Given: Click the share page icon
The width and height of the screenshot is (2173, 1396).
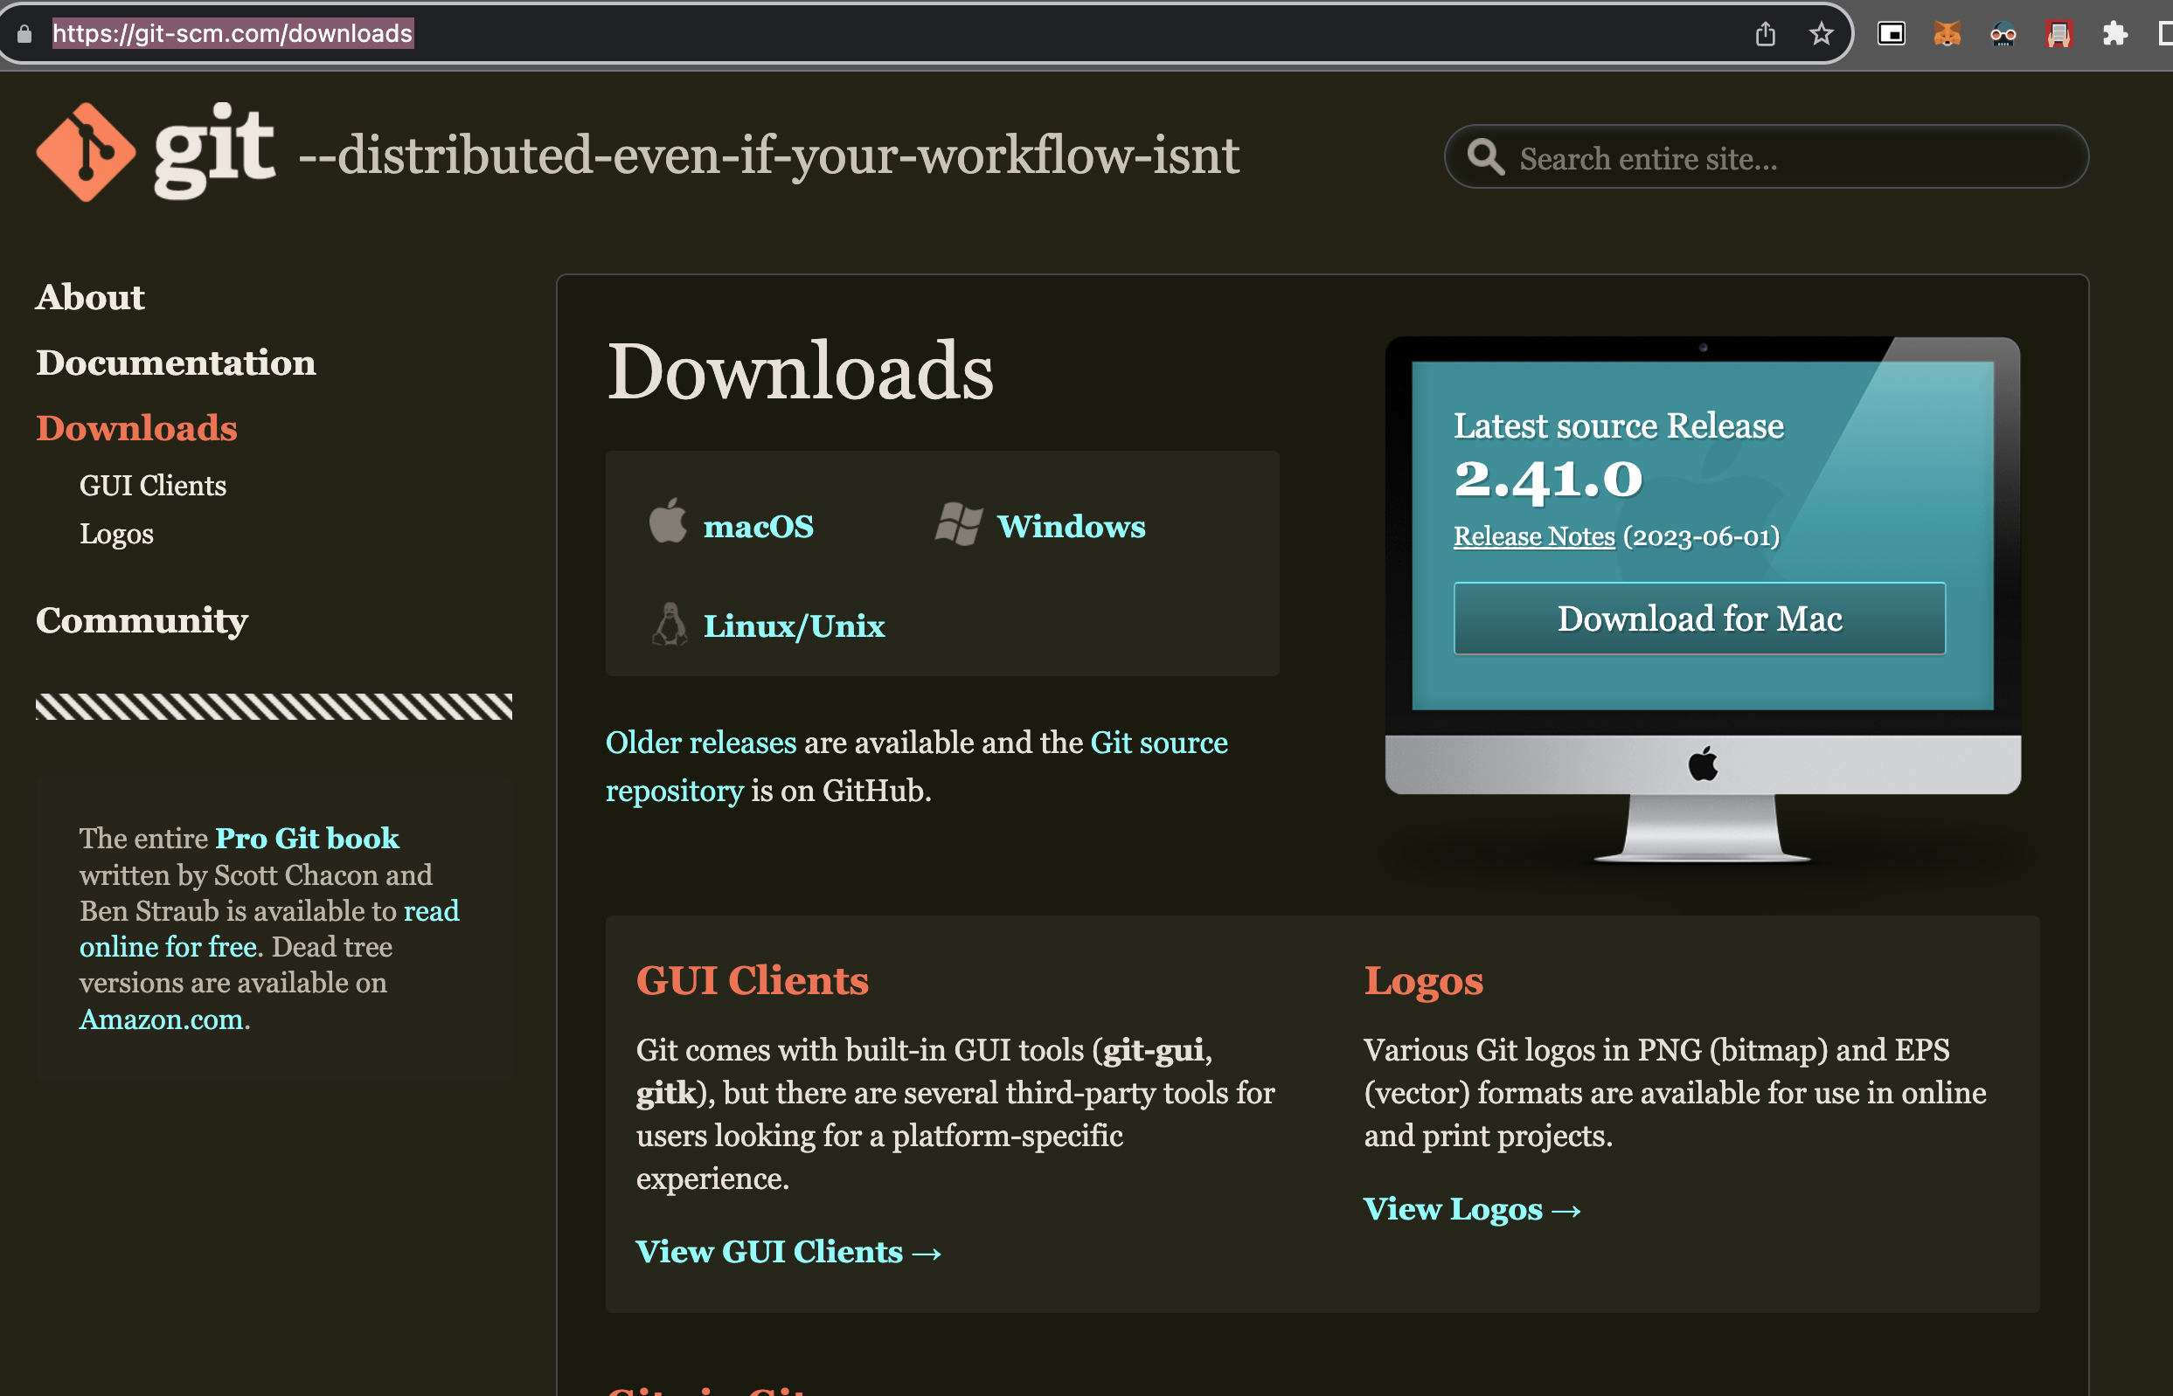Looking at the screenshot, I should [1765, 34].
